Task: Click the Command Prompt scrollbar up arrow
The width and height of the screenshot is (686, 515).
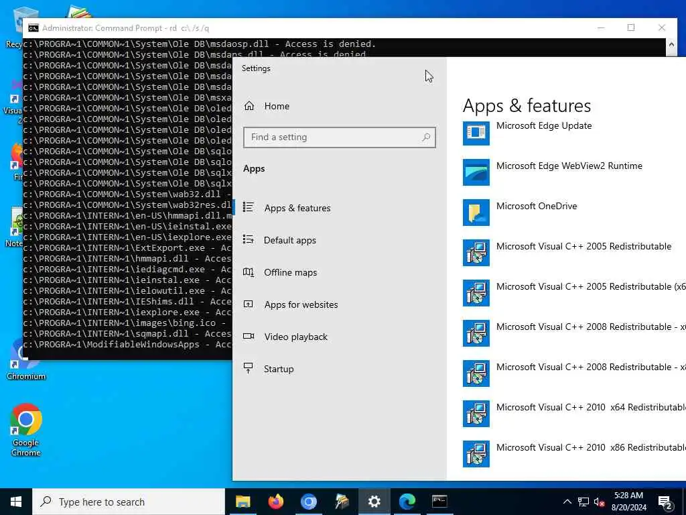Action: 671,45
